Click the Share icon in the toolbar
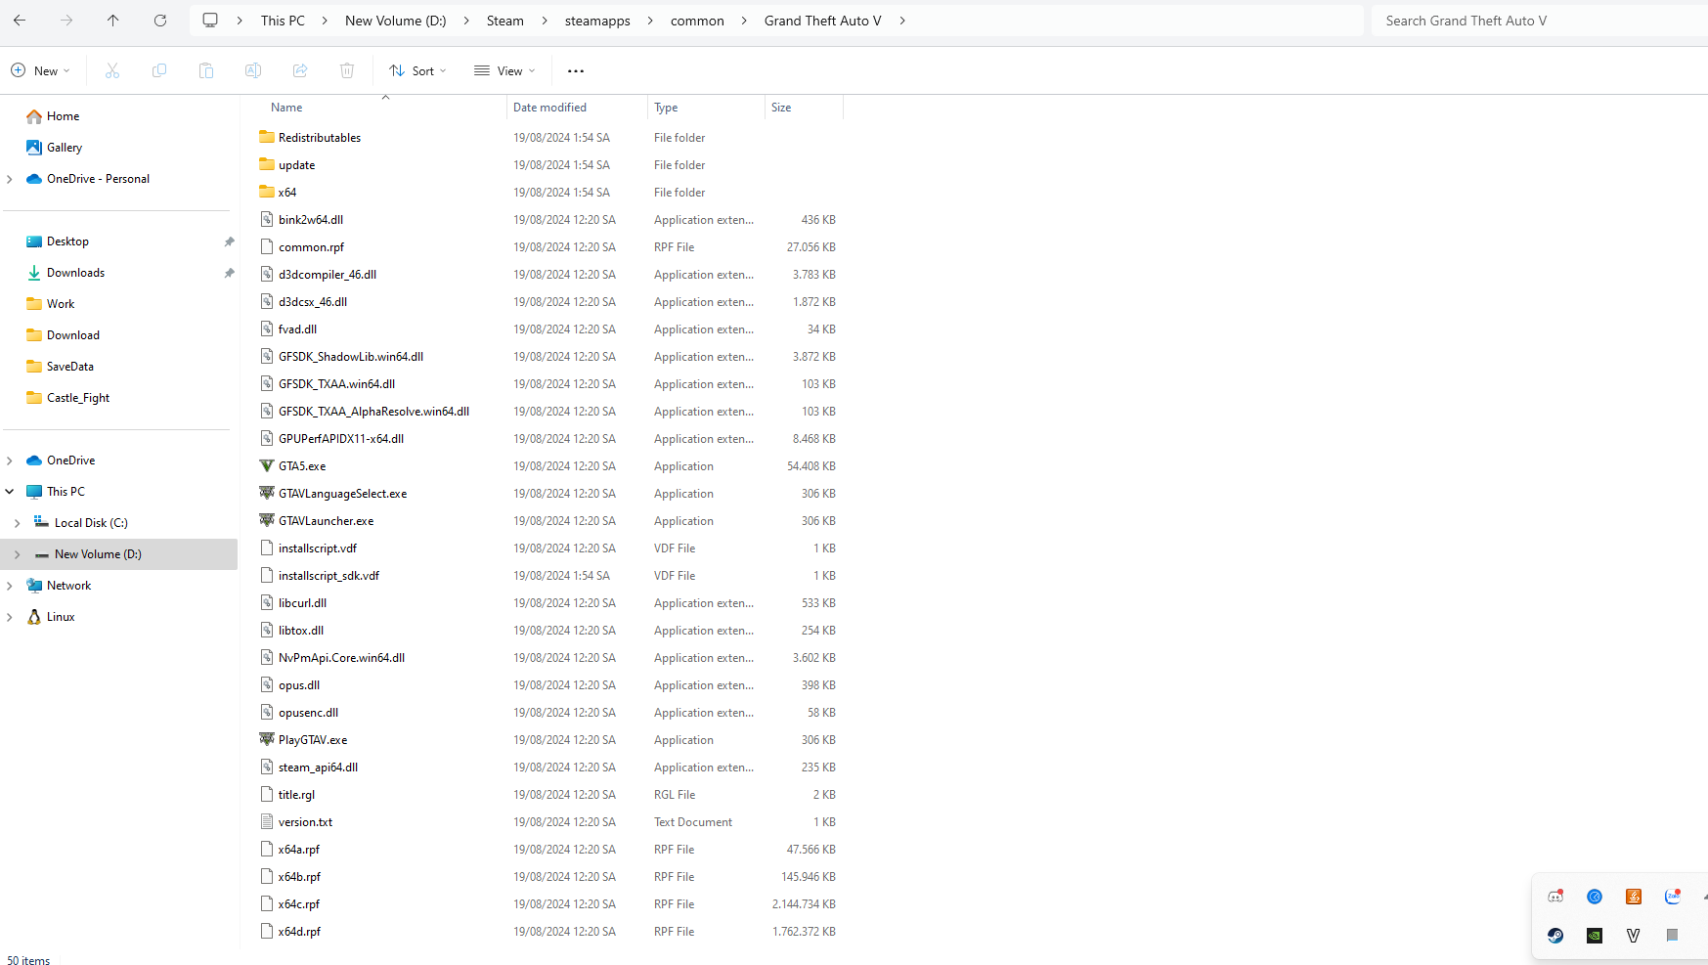1708x965 pixels. pos(299,69)
